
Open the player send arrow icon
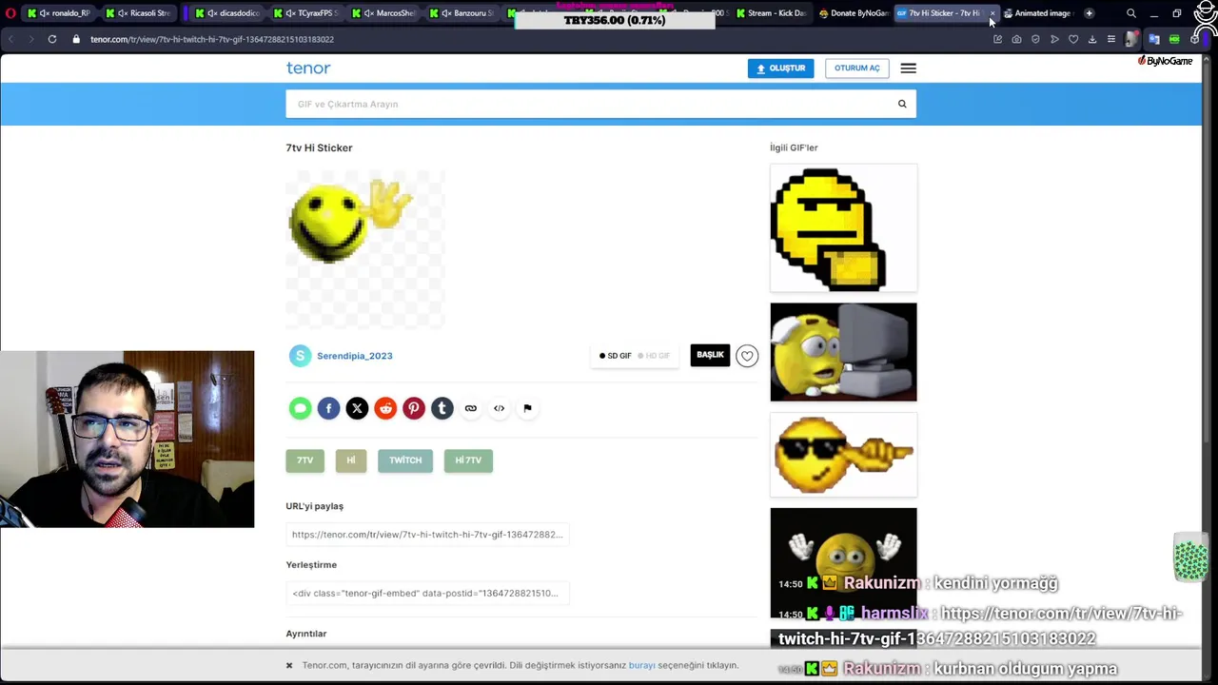point(1054,39)
